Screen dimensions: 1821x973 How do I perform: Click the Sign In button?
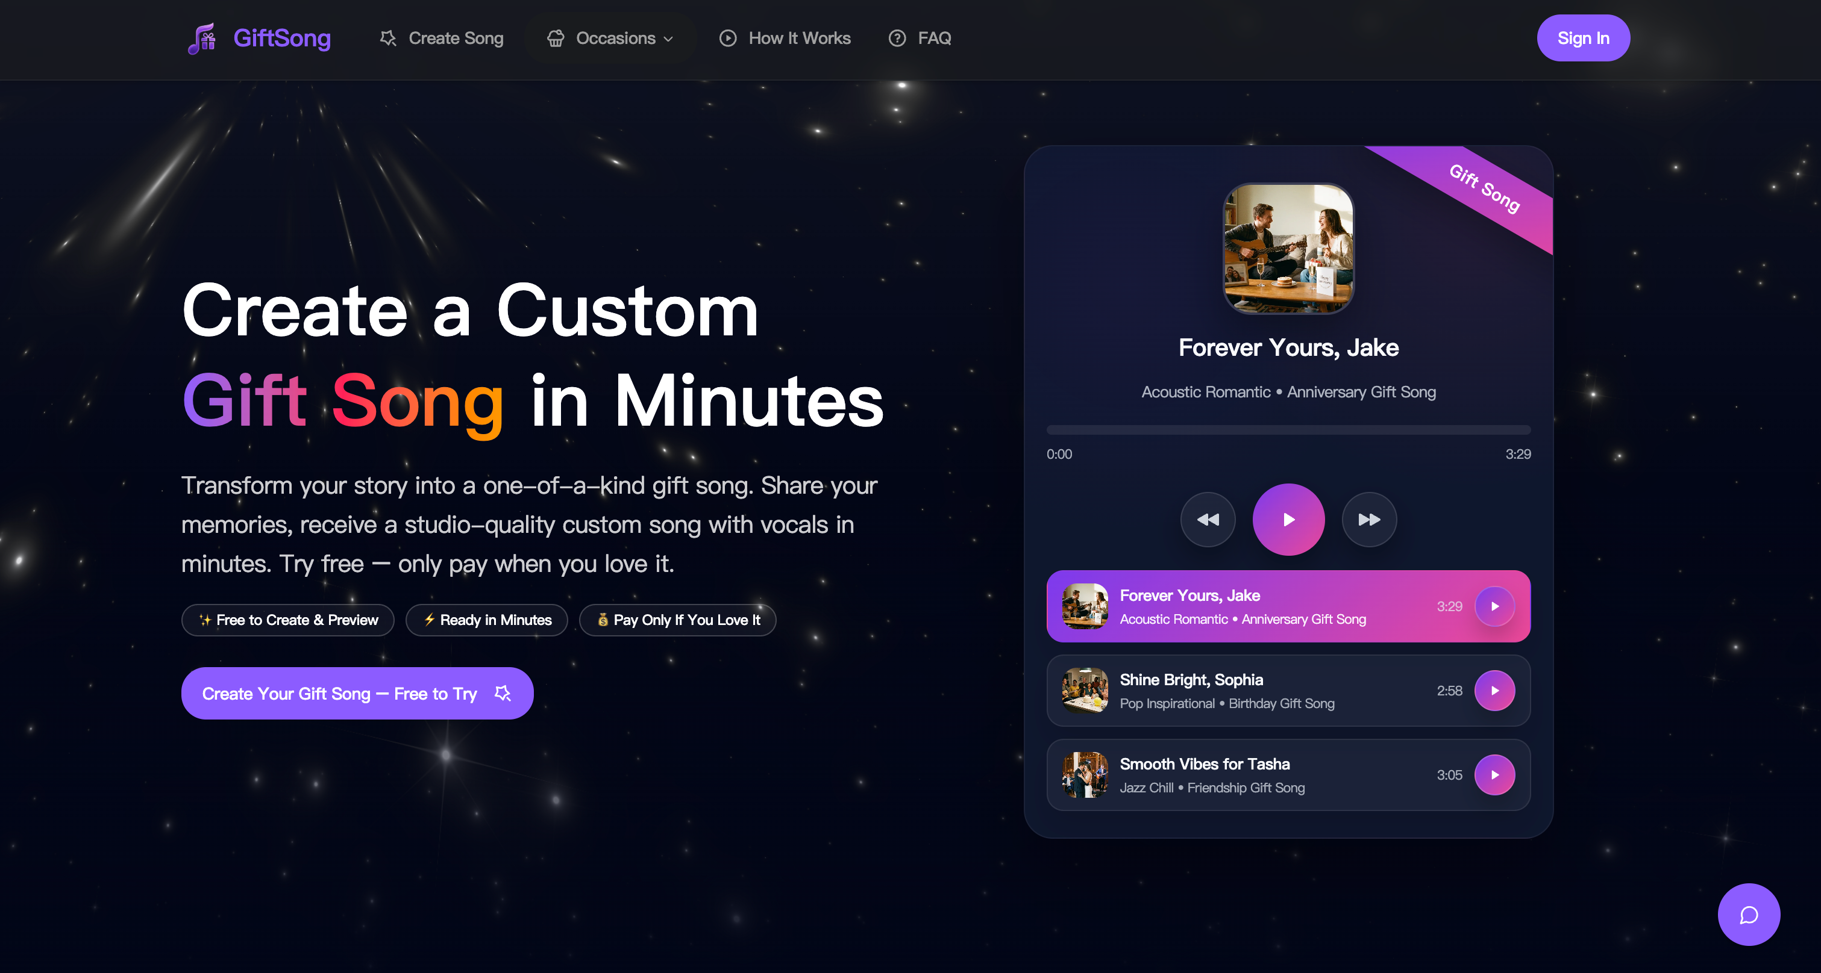(1583, 38)
